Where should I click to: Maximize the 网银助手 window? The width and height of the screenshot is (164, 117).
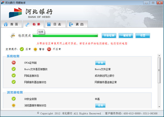[153, 3]
